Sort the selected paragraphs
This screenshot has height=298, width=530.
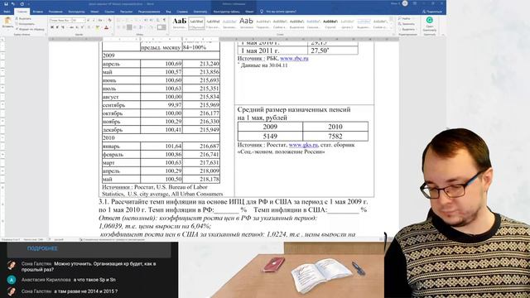(x=158, y=20)
